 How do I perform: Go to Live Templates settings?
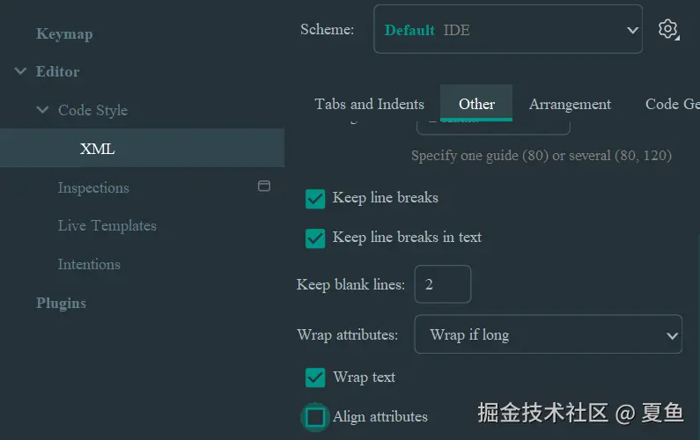point(107,225)
